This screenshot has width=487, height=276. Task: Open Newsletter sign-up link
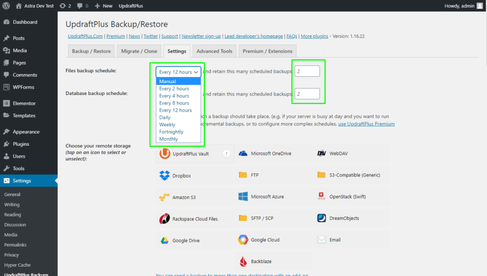[x=201, y=36]
